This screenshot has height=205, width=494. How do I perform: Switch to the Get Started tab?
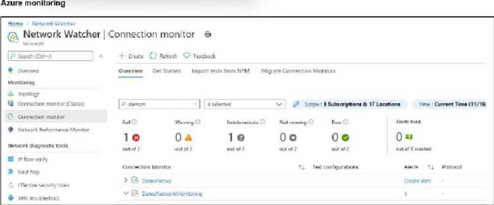(x=166, y=71)
